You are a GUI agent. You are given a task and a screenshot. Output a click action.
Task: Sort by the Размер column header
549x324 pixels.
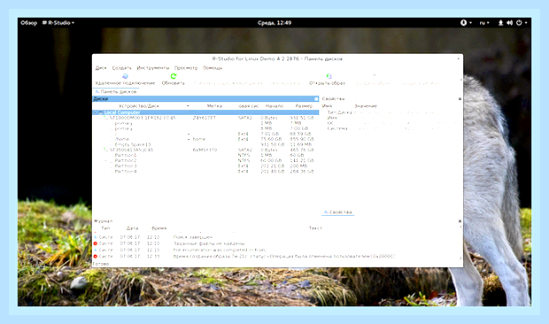(x=304, y=106)
